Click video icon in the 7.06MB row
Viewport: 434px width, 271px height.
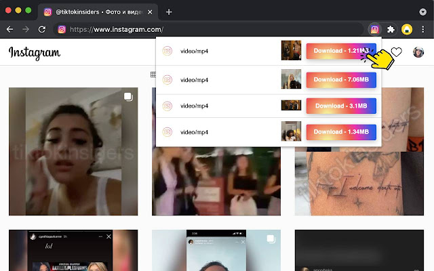(x=167, y=80)
